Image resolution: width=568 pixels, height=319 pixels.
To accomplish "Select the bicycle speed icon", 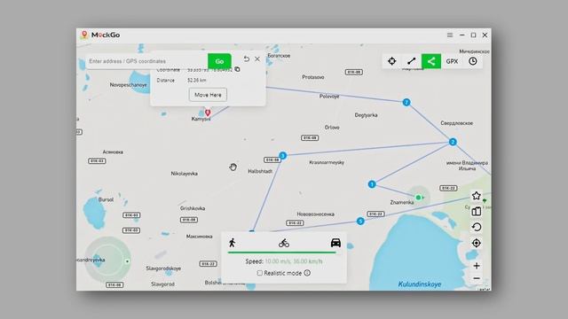I will (284, 243).
